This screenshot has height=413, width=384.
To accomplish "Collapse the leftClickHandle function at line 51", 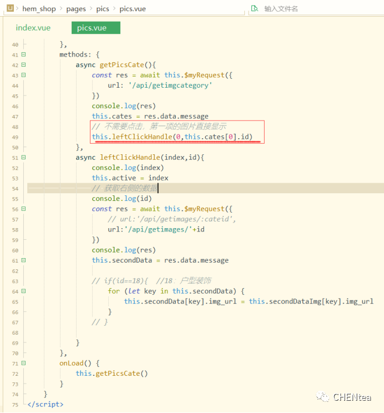I will (x=23, y=158).
